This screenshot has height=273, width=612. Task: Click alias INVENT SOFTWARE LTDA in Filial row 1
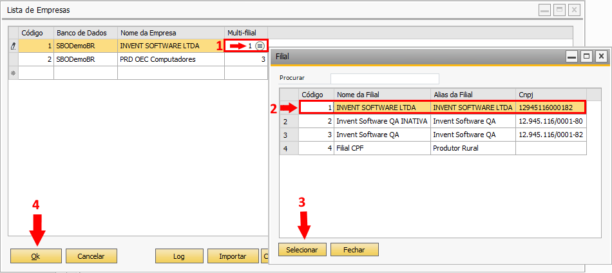(473, 108)
